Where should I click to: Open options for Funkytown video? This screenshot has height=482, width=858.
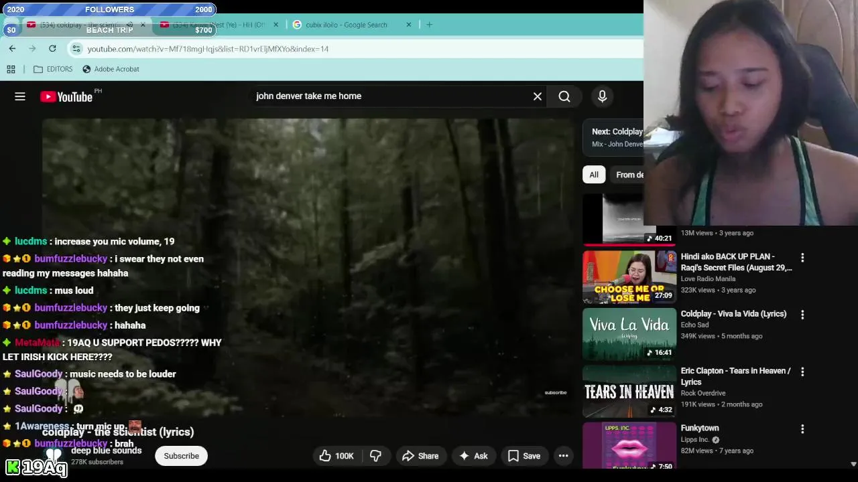coord(802,428)
